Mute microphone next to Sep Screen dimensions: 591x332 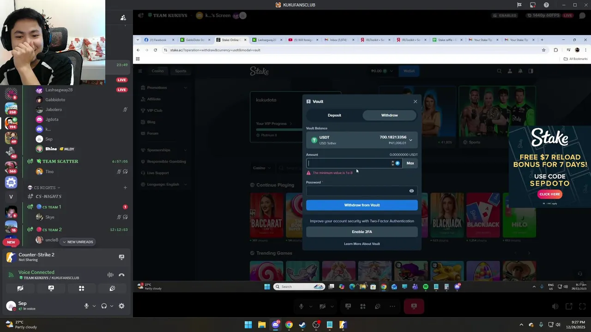pyautogui.click(x=86, y=306)
